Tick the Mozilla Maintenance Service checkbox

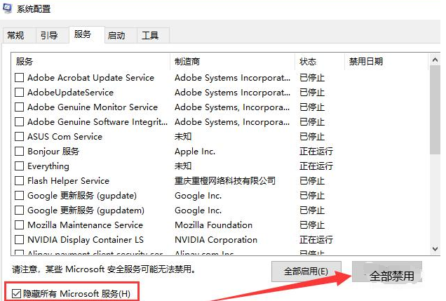click(20, 225)
